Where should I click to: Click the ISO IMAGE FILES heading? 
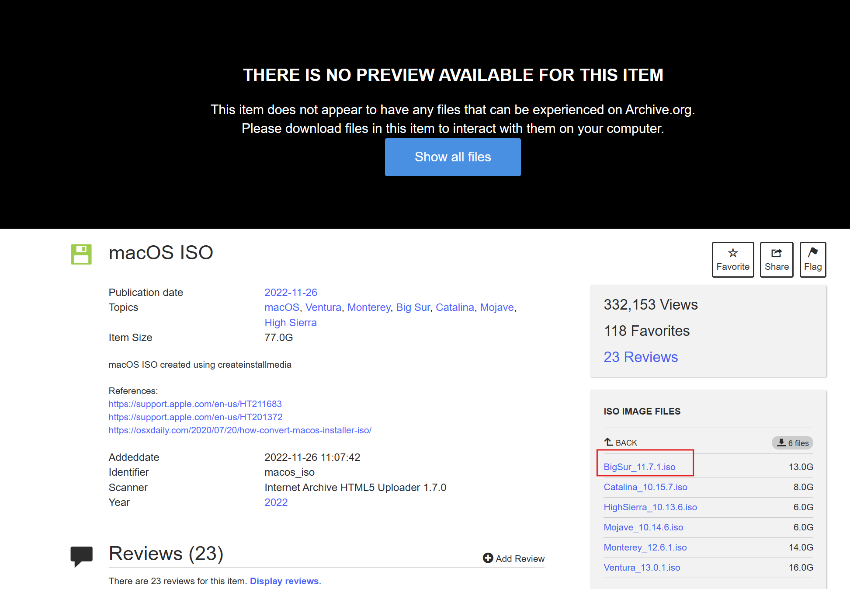[x=642, y=411]
